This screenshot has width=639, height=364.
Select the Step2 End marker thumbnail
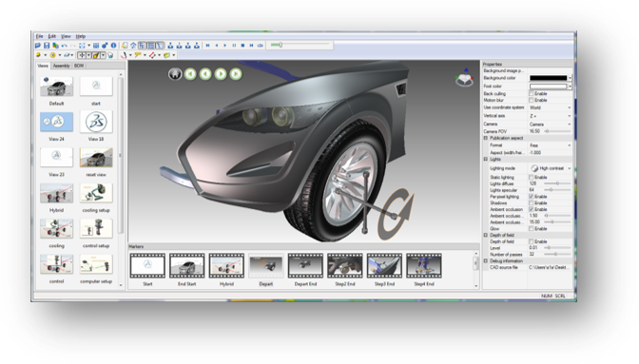tap(345, 265)
